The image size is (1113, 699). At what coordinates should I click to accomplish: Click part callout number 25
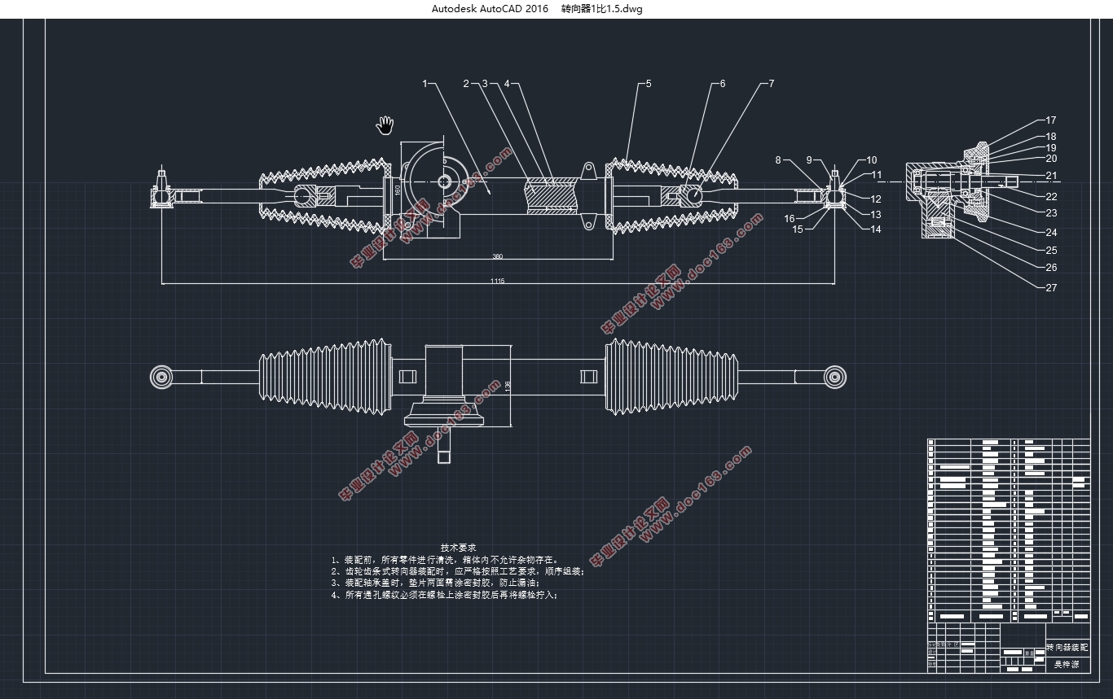pyautogui.click(x=1051, y=251)
